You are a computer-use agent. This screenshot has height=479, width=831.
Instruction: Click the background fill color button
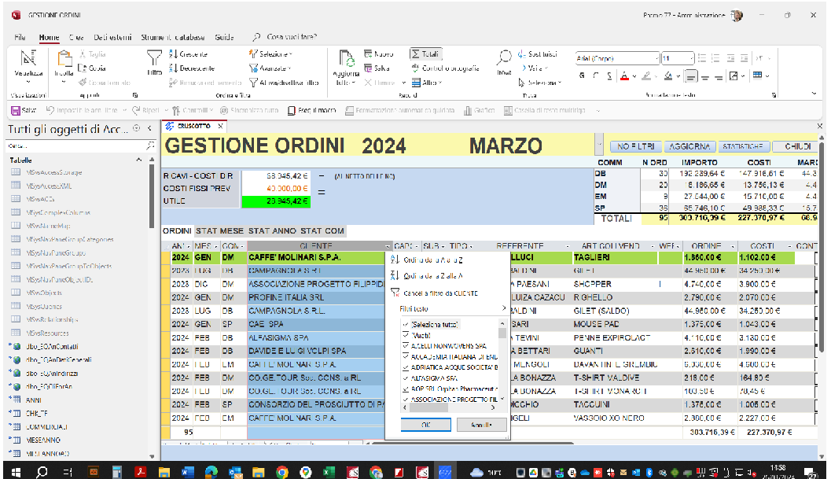point(667,76)
